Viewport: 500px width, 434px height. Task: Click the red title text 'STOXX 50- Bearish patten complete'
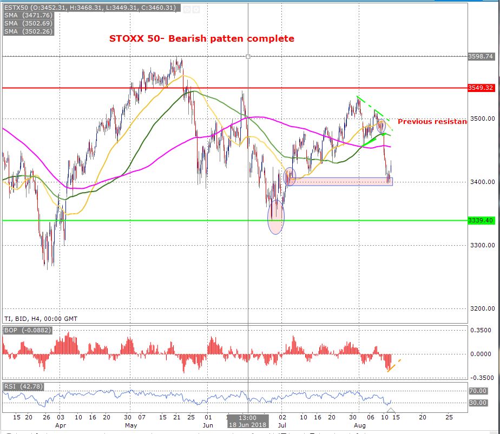click(x=201, y=38)
